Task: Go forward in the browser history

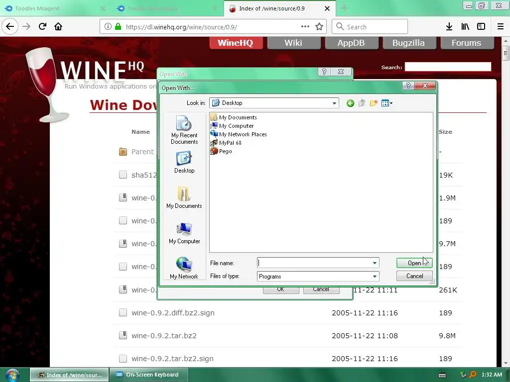Action: click(x=26, y=27)
